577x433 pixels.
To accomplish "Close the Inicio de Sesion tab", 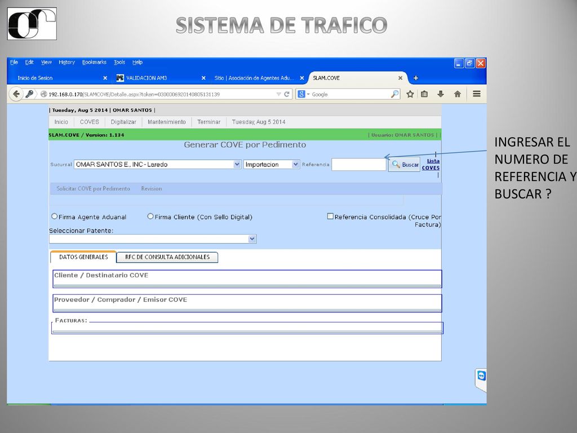I will tap(105, 78).
